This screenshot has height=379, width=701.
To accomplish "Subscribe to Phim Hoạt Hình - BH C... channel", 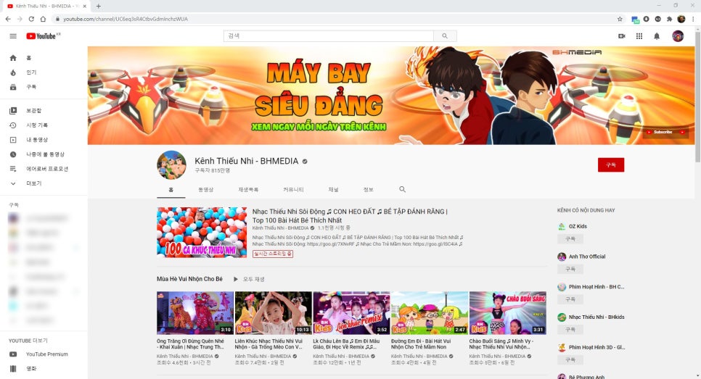I will 570,299.
